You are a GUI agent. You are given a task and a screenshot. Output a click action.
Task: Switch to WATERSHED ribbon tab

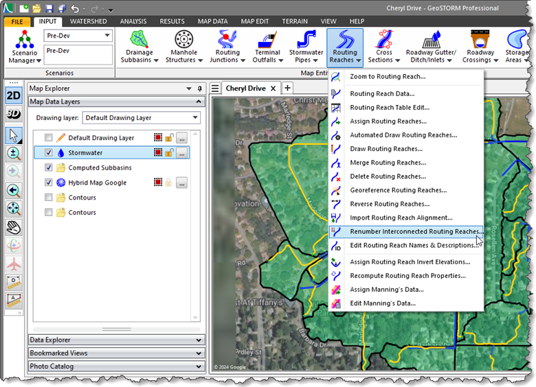(x=88, y=21)
